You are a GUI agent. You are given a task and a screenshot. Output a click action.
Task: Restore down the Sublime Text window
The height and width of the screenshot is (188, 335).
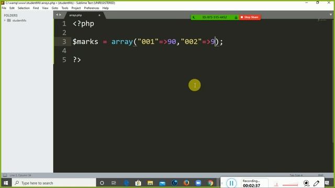pos(318,3)
